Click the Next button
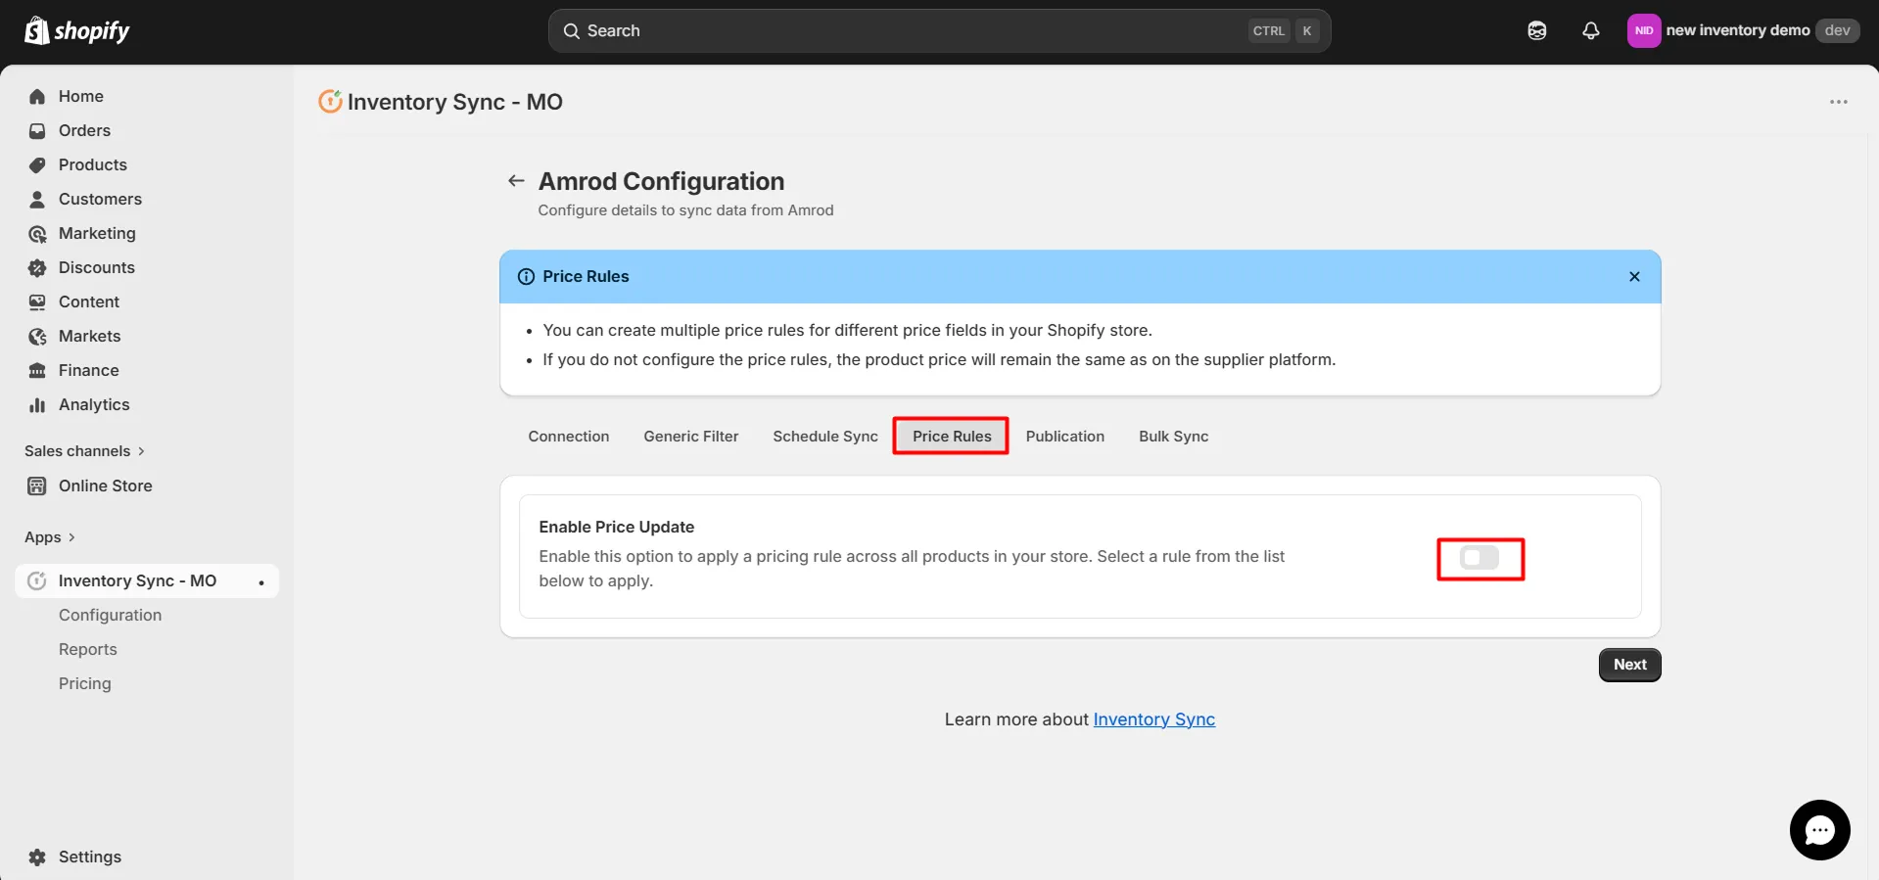1879x880 pixels. pyautogui.click(x=1630, y=665)
